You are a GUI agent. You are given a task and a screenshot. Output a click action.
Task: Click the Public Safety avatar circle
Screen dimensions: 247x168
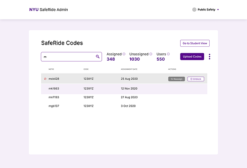click(x=194, y=10)
